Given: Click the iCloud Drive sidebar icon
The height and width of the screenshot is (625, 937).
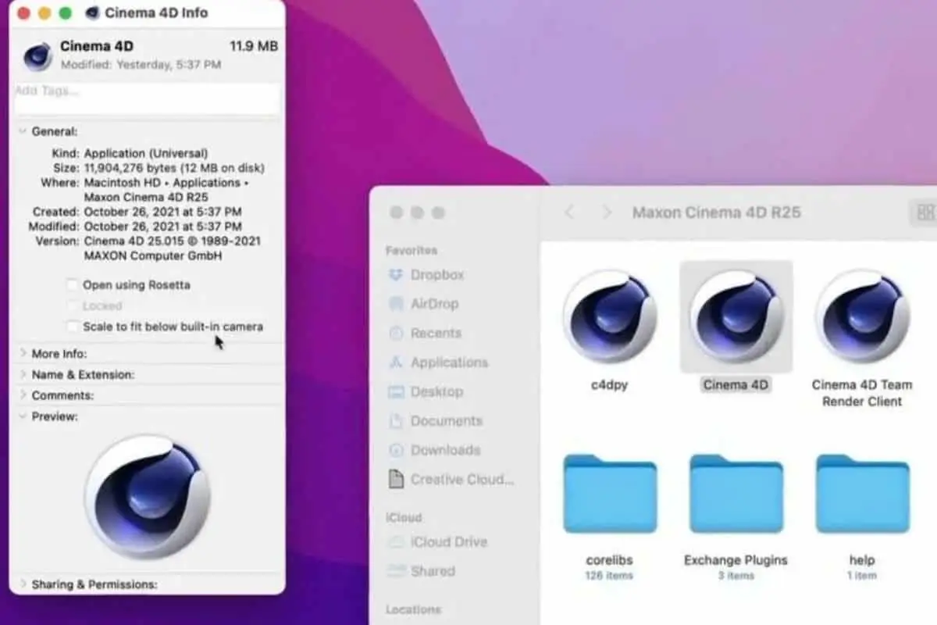Looking at the screenshot, I should [396, 542].
